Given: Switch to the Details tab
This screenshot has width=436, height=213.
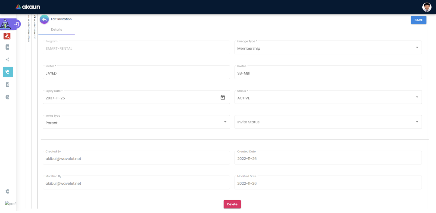Looking at the screenshot, I should click(56, 30).
